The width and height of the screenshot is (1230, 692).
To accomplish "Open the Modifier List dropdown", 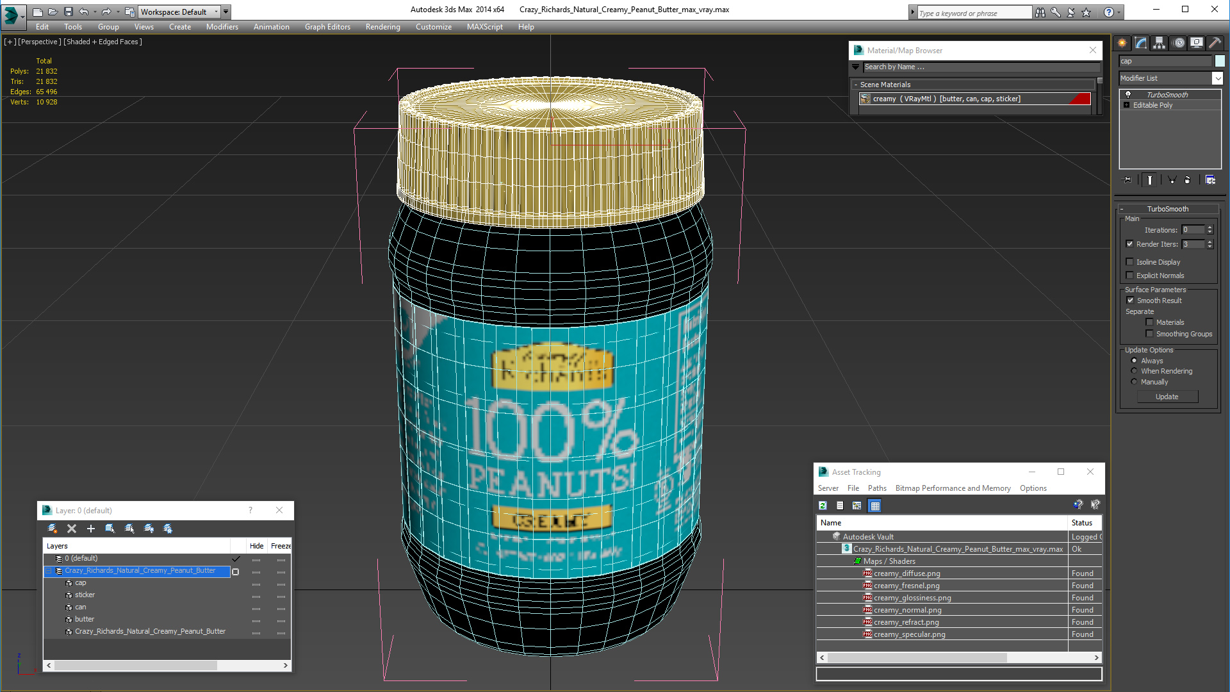I will (1217, 78).
